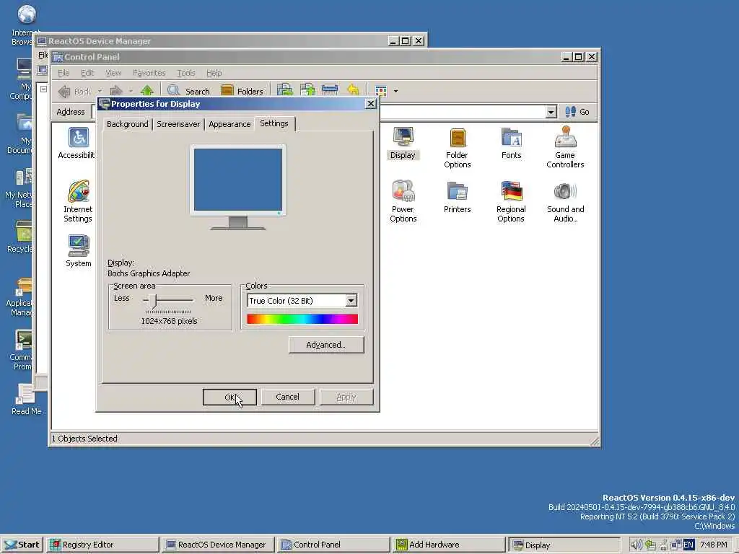The width and height of the screenshot is (739, 554).
Task: Open the Tools menu
Action: [x=186, y=73]
